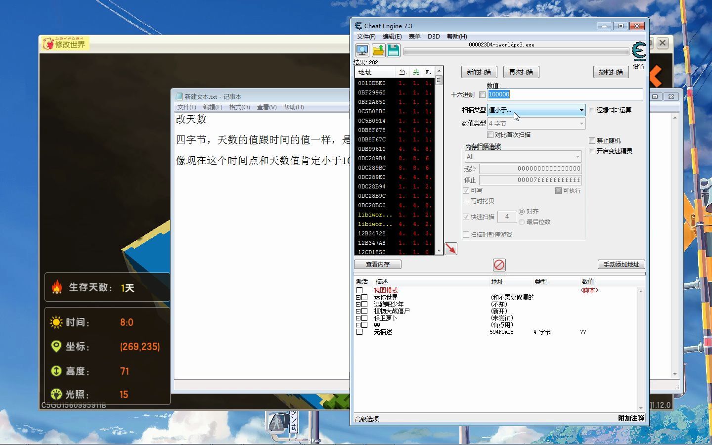Click the sun time icon in game
The image size is (712, 445).
coord(56,322)
